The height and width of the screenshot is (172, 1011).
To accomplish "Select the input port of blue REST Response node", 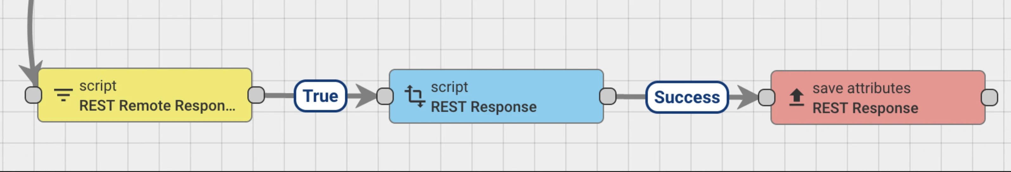I will 385,96.
